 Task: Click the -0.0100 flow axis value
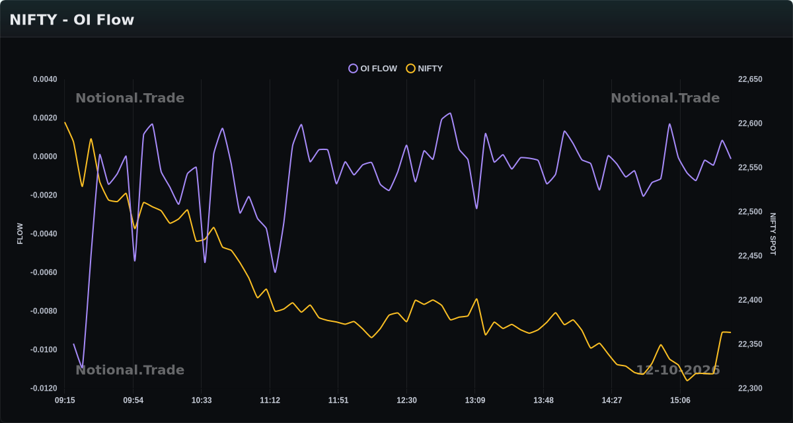pyautogui.click(x=44, y=350)
